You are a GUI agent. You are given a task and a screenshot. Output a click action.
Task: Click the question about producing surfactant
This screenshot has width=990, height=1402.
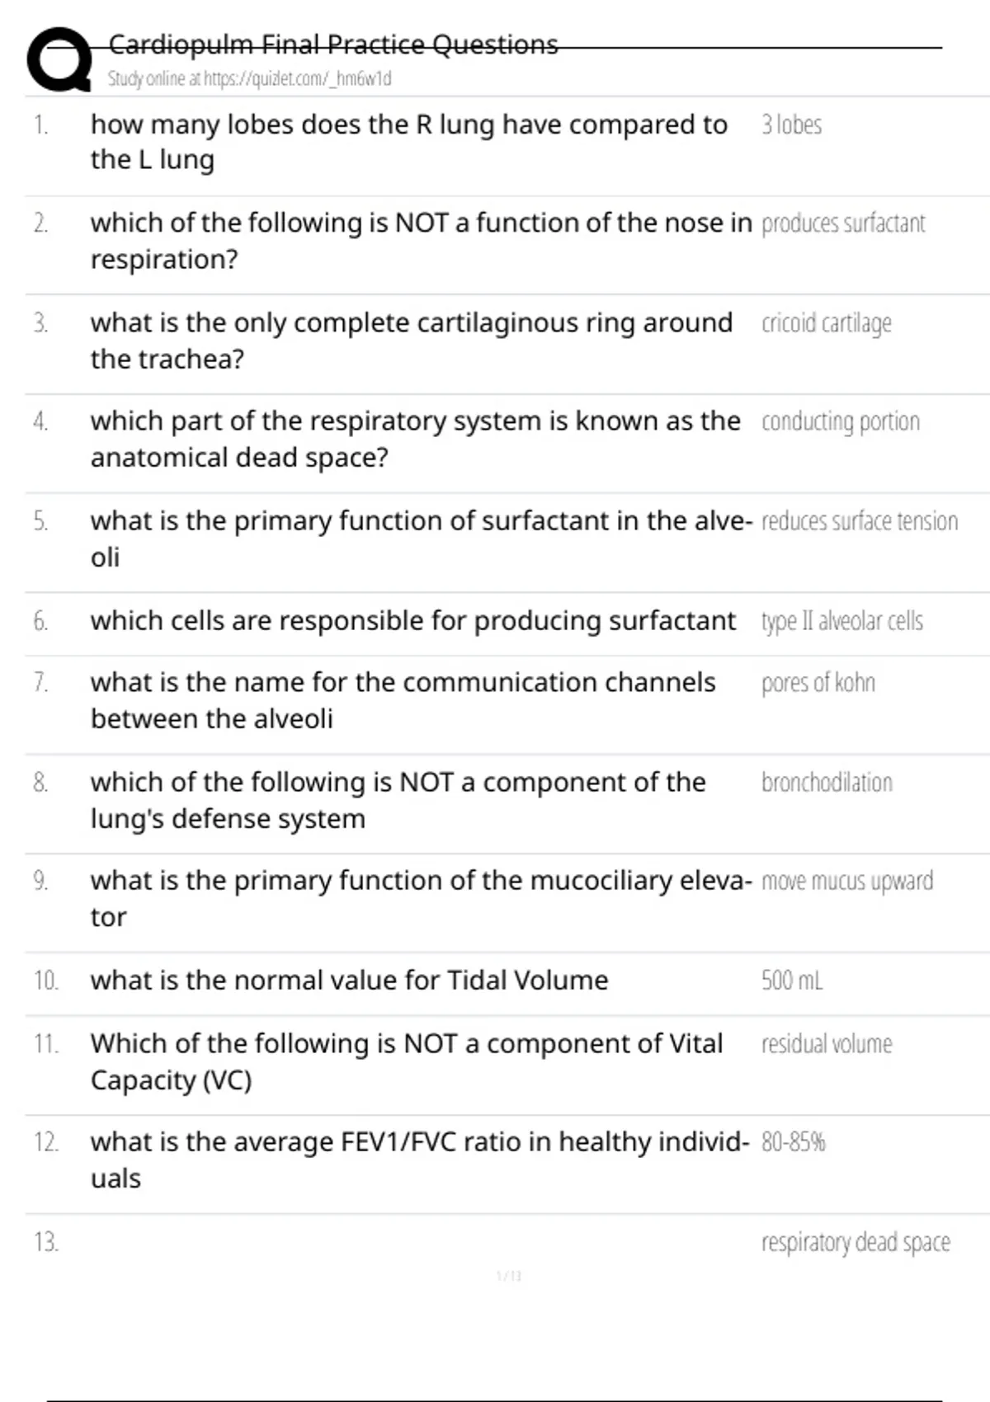[412, 621]
